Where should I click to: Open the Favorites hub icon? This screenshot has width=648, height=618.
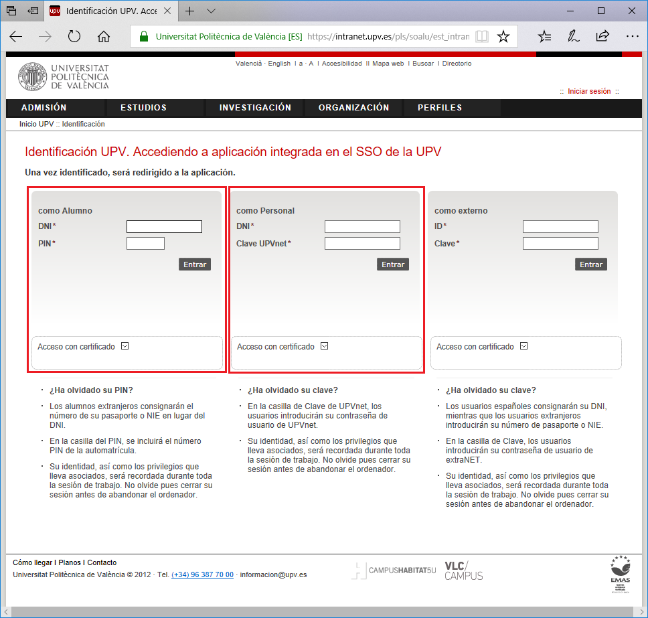(x=545, y=37)
